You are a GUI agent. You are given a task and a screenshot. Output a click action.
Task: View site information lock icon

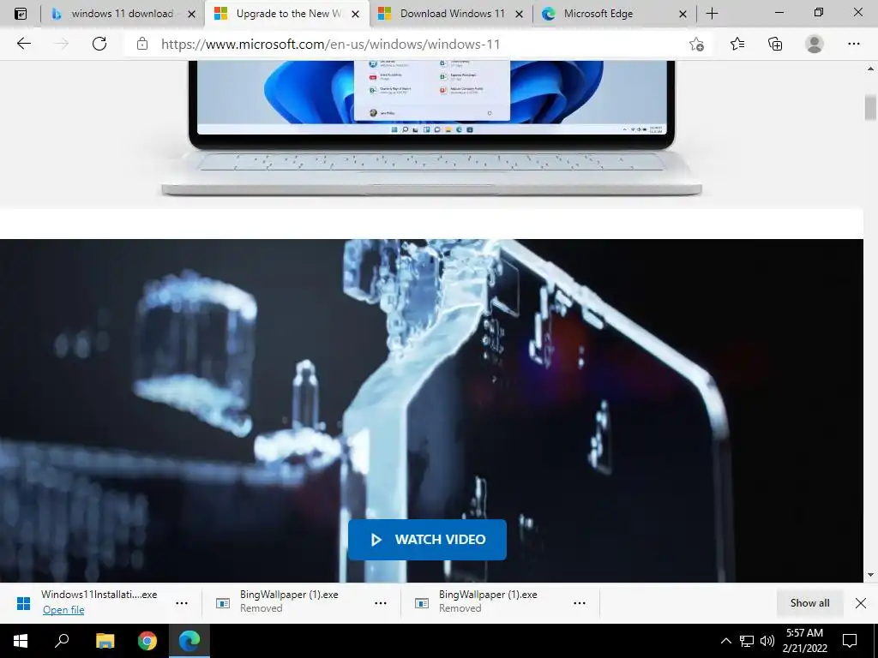[142, 44]
